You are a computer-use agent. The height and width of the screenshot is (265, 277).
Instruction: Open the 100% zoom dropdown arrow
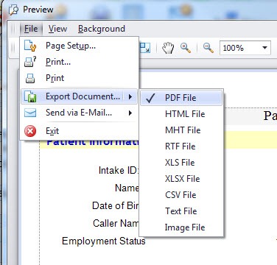(x=264, y=48)
